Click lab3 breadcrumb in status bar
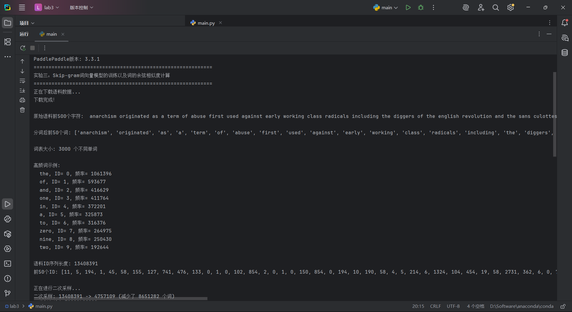Viewport: 572px width, 312px height. click(x=12, y=306)
